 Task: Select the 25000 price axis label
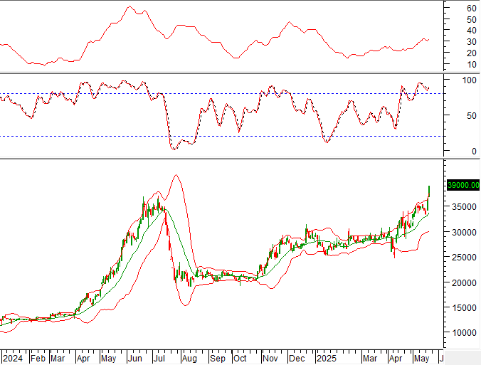pyautogui.click(x=464, y=258)
